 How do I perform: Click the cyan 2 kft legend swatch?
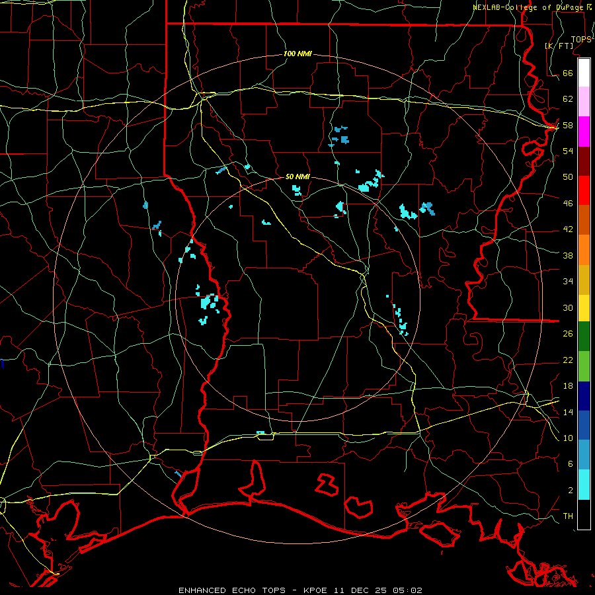(584, 485)
